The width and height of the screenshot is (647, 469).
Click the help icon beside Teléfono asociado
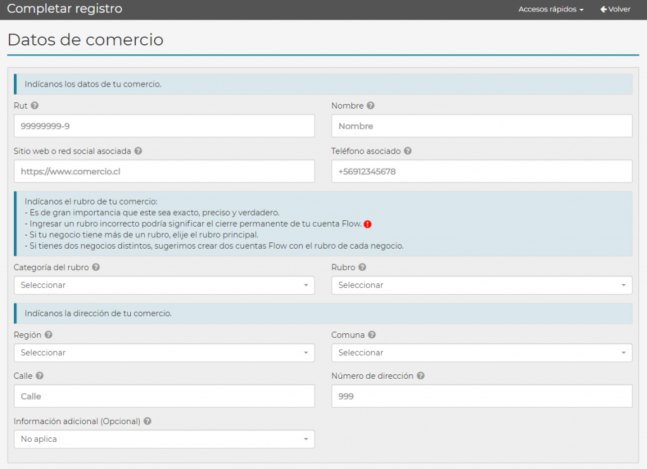click(408, 151)
